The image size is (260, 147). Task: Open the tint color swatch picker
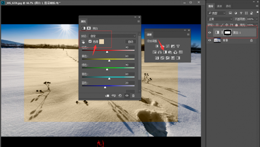[102, 42]
